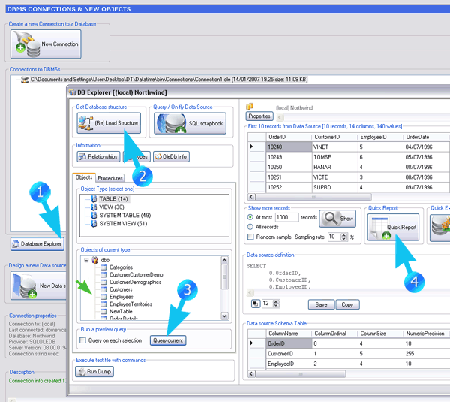450x402 pixels.
Task: Select the VINET customer cell
Action: [x=334, y=147]
